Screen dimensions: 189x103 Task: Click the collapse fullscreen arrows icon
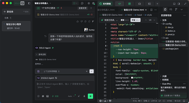(185, 4)
